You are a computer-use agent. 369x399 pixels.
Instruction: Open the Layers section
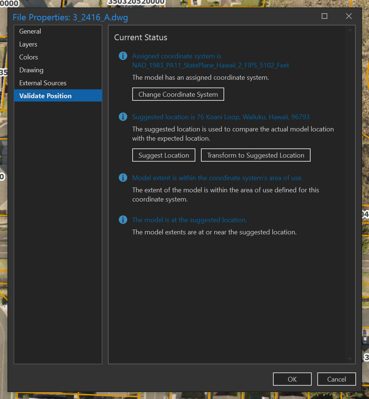point(28,44)
